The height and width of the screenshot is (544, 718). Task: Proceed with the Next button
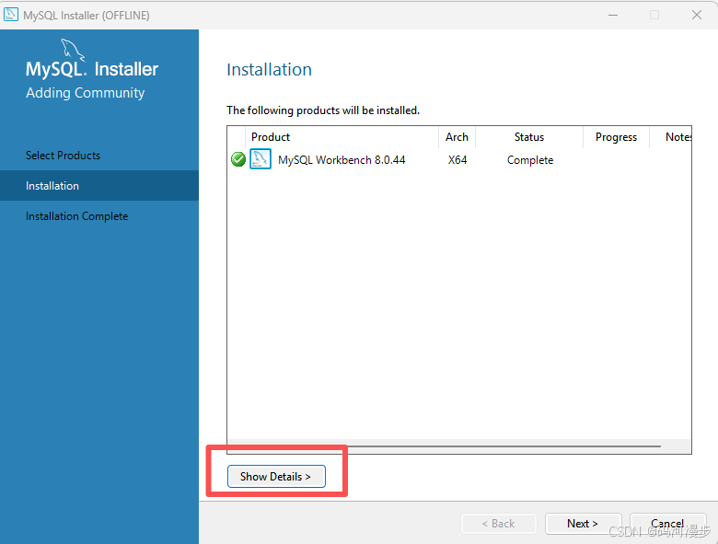[x=583, y=524]
